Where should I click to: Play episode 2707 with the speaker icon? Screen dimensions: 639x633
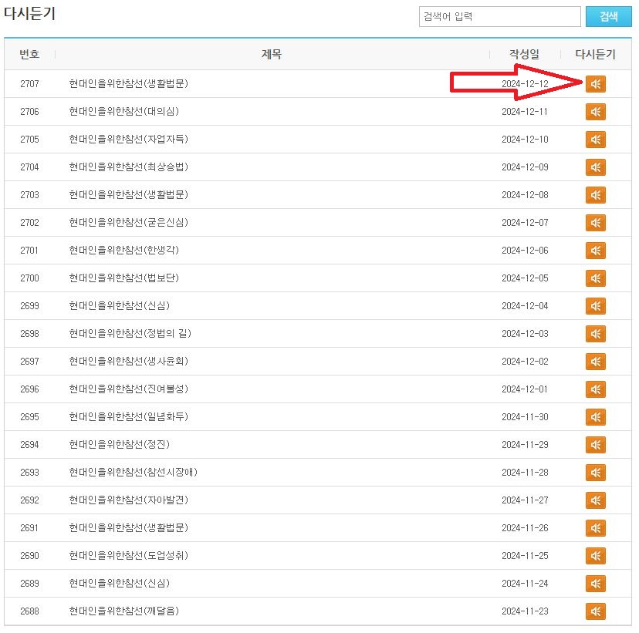pyautogui.click(x=595, y=83)
